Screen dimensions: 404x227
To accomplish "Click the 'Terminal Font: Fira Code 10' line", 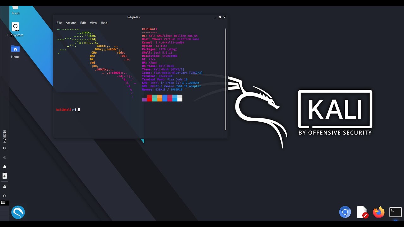I will (165, 79).
